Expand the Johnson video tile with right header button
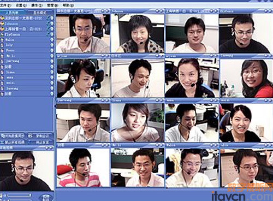 [x=162, y=11]
